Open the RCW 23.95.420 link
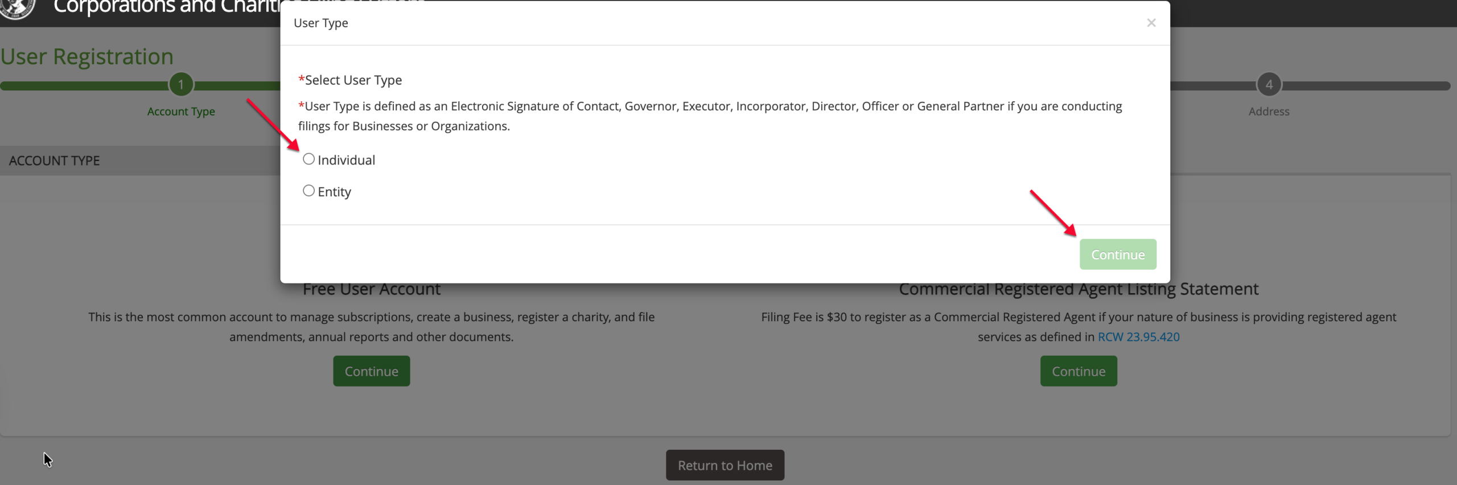The image size is (1457, 485). tap(1138, 337)
